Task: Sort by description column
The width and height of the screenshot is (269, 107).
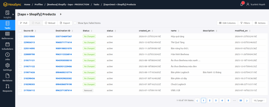Action: 216,31
